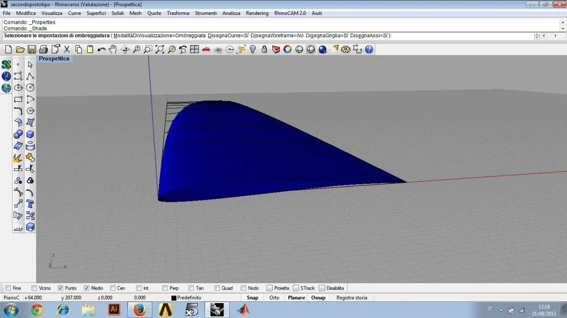Screen dimensions: 567x318
Task: Switch to four viewports layout icon
Action: [x=195, y=50]
